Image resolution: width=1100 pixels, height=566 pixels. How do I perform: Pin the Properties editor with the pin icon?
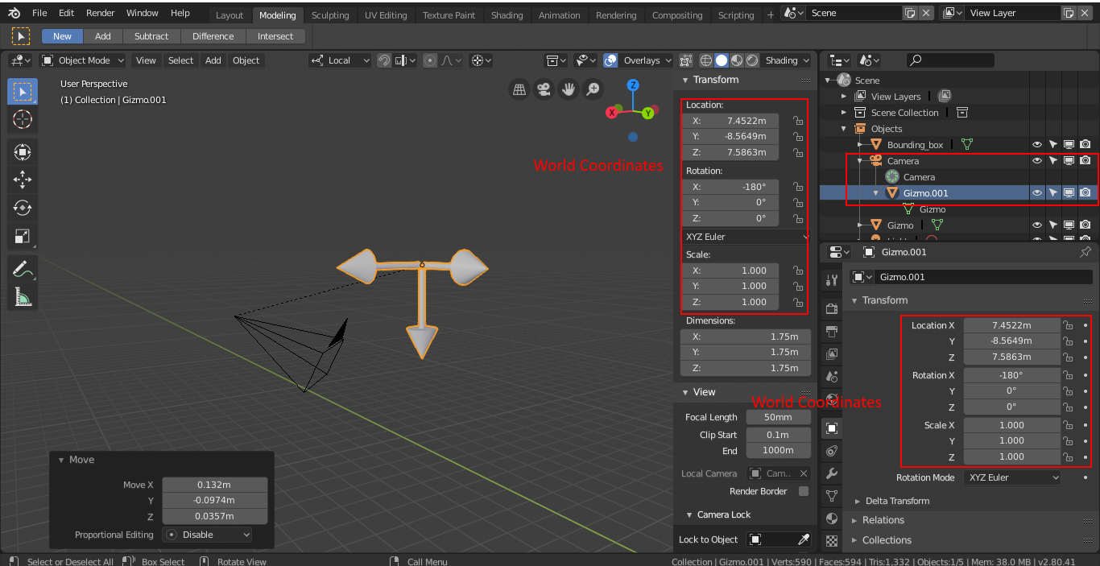(x=1085, y=252)
